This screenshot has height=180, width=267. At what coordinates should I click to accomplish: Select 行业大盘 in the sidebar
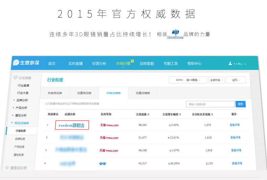23,93
